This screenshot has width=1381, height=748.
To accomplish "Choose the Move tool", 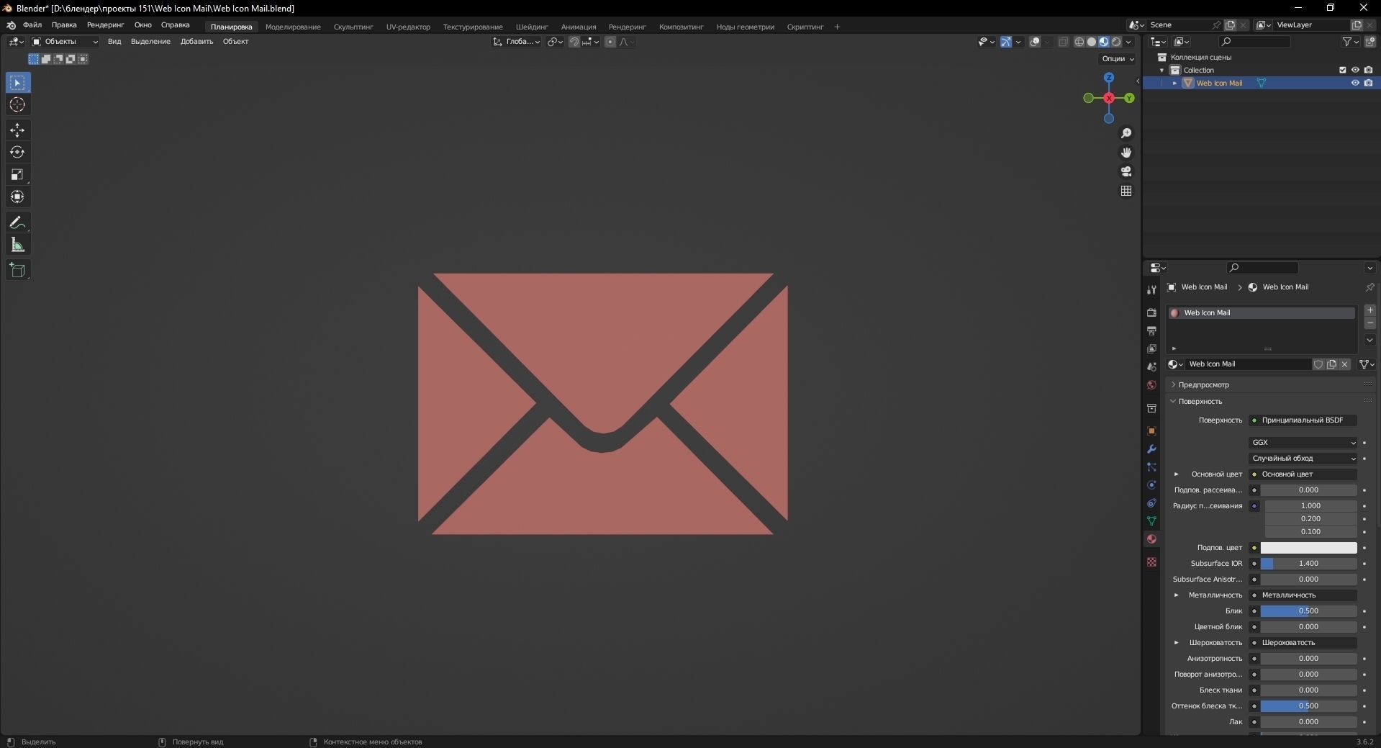I will (x=18, y=130).
